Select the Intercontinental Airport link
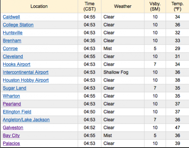Screen dimensions: 189x148 (26, 72)
